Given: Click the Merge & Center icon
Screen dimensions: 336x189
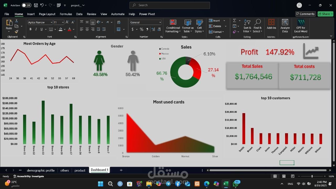Looking at the screenshot, I should tap(119, 29).
